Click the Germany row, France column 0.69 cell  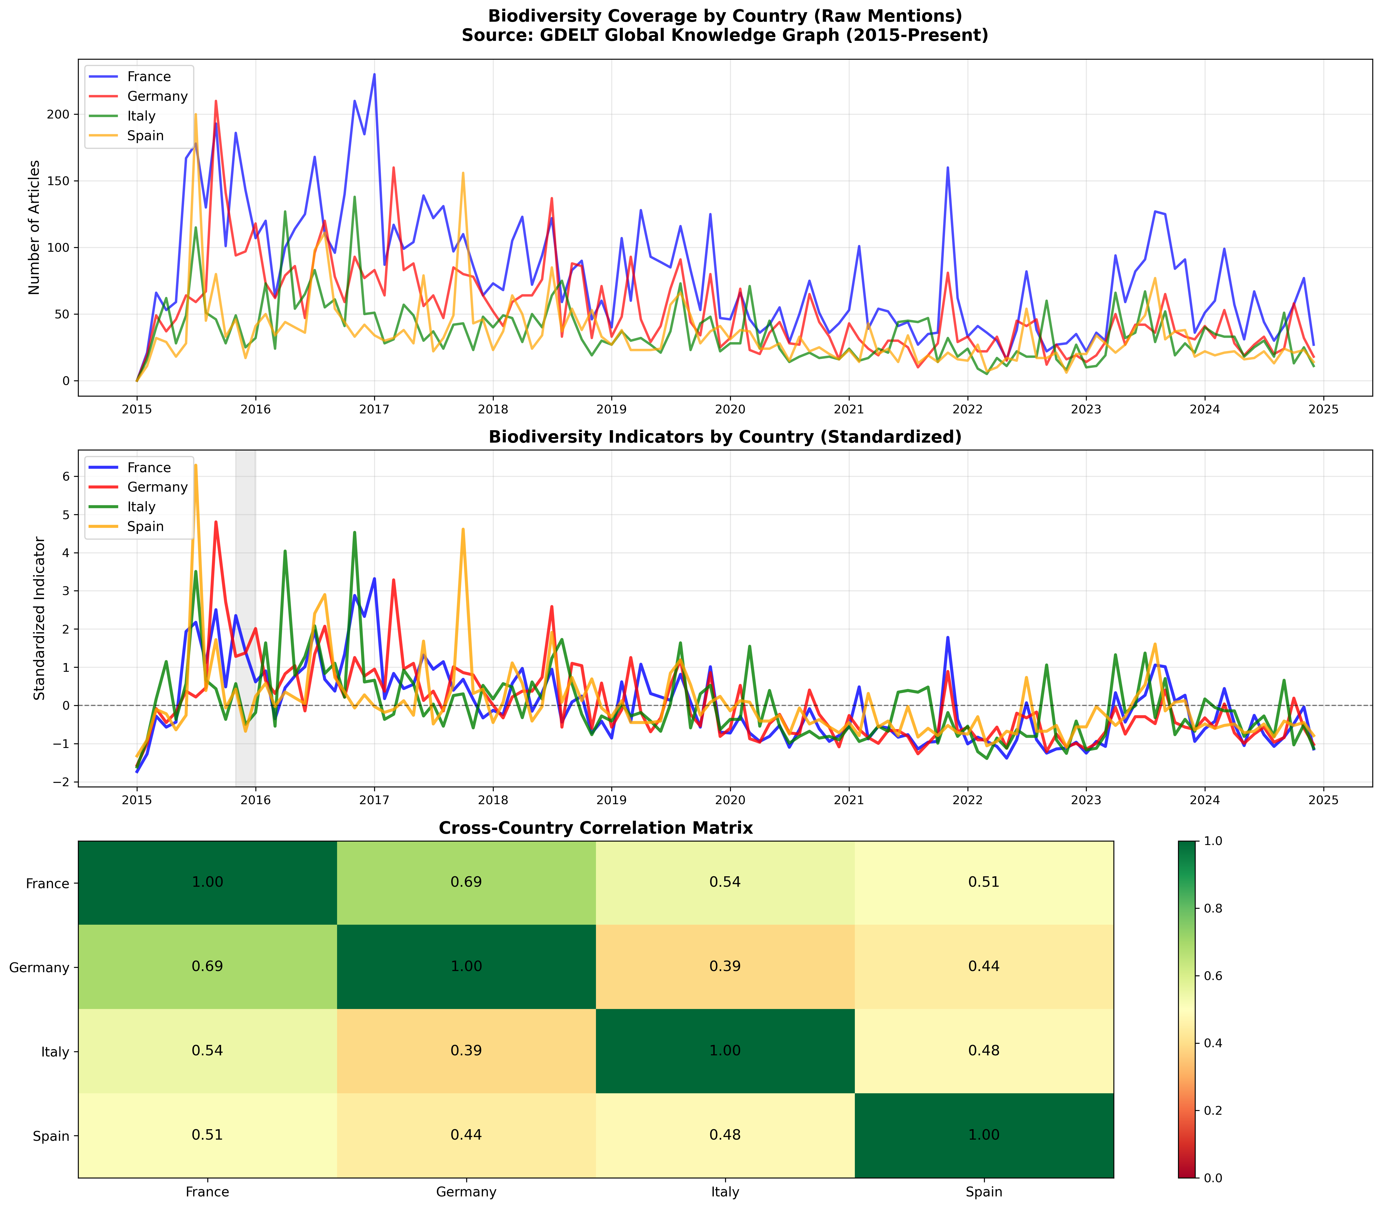(x=208, y=967)
